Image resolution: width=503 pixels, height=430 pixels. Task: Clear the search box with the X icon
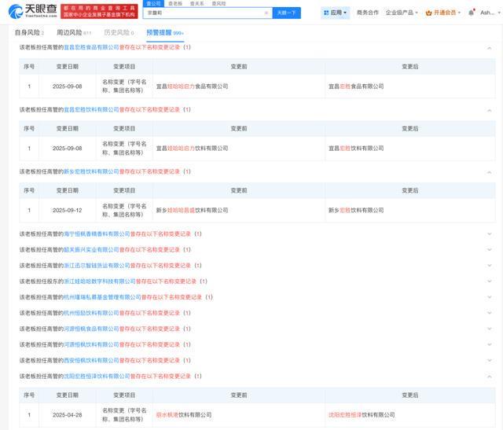pyautogui.click(x=266, y=13)
